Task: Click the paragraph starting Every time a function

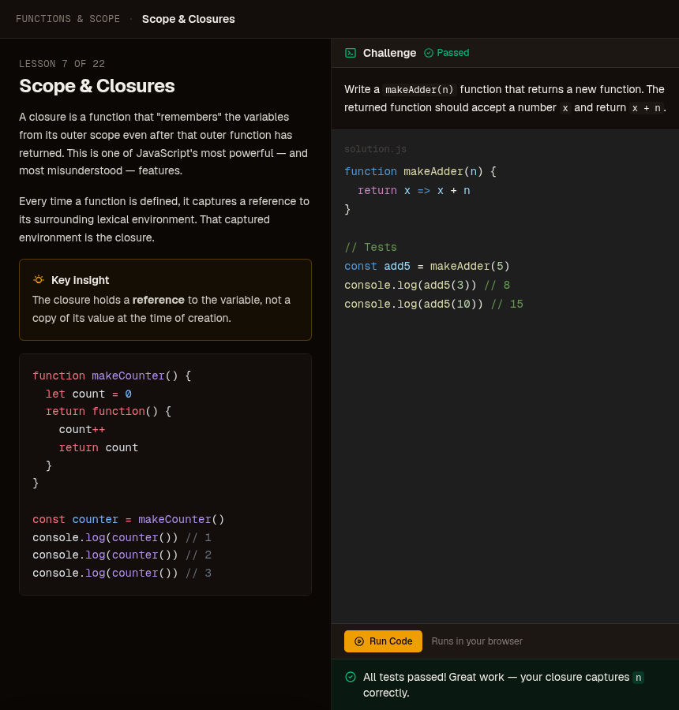Action: pyautogui.click(x=164, y=219)
